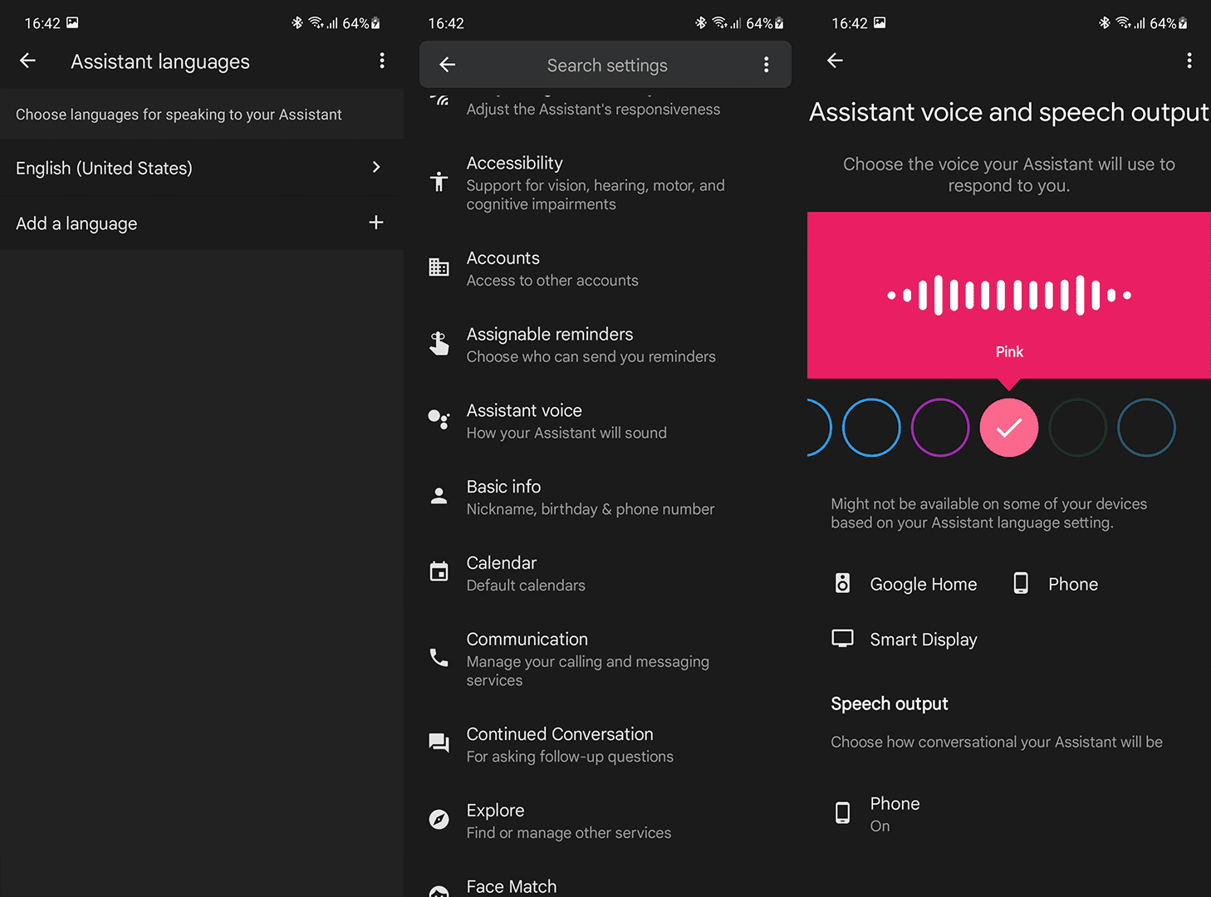Viewport: 1211px width, 897px height.
Task: Open Accessibility settings
Action: (605, 183)
